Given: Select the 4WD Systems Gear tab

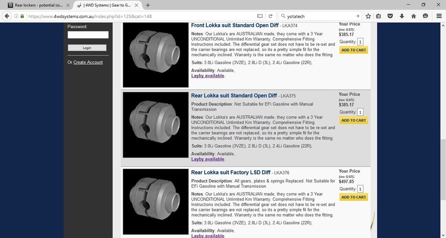Looking at the screenshot, I should point(108,5).
